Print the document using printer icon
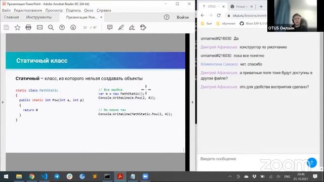 tap(28, 27)
